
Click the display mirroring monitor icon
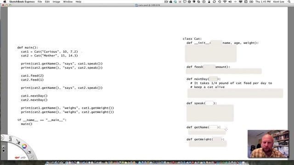point(241,2)
